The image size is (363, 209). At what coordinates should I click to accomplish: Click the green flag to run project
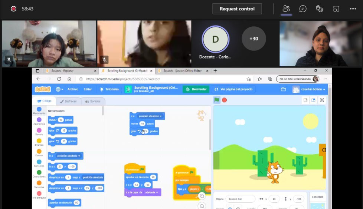216,100
